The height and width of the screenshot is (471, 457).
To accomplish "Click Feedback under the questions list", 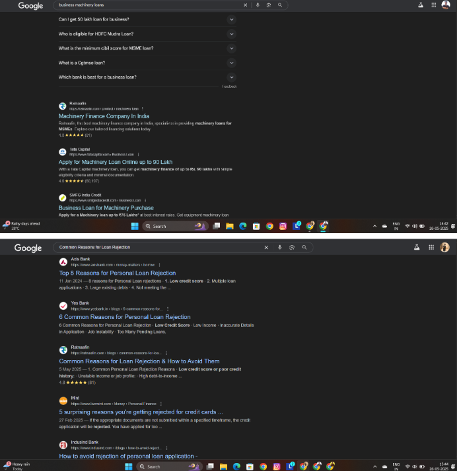I will [x=229, y=87].
